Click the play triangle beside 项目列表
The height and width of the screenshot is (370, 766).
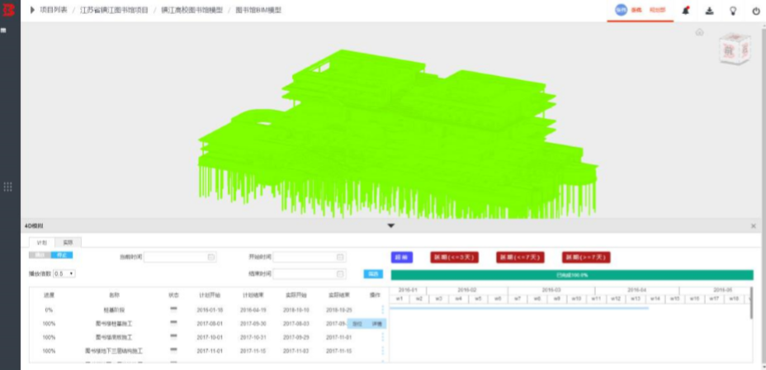(33, 10)
